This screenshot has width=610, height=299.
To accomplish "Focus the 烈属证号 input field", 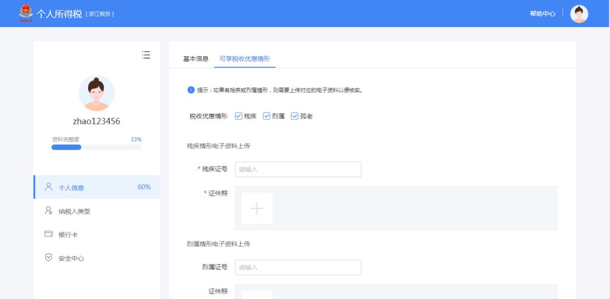I will tap(298, 267).
